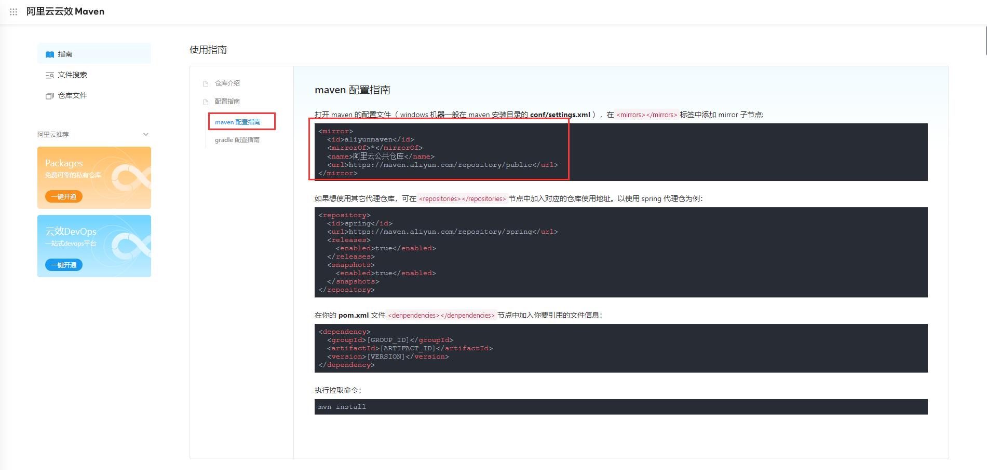Click the <id>spring</id> code line
The image size is (987, 470).
tap(360, 223)
